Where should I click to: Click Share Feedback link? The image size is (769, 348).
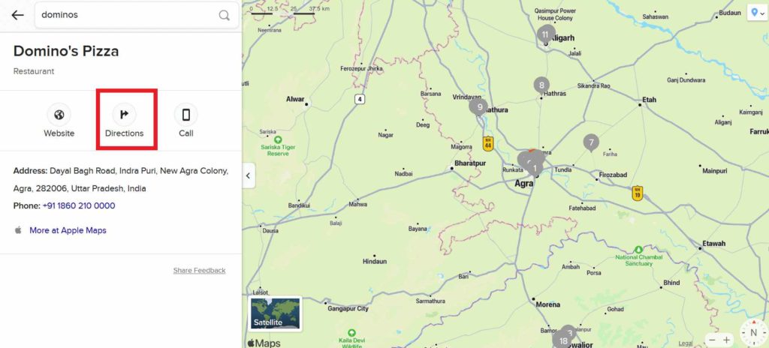199,271
